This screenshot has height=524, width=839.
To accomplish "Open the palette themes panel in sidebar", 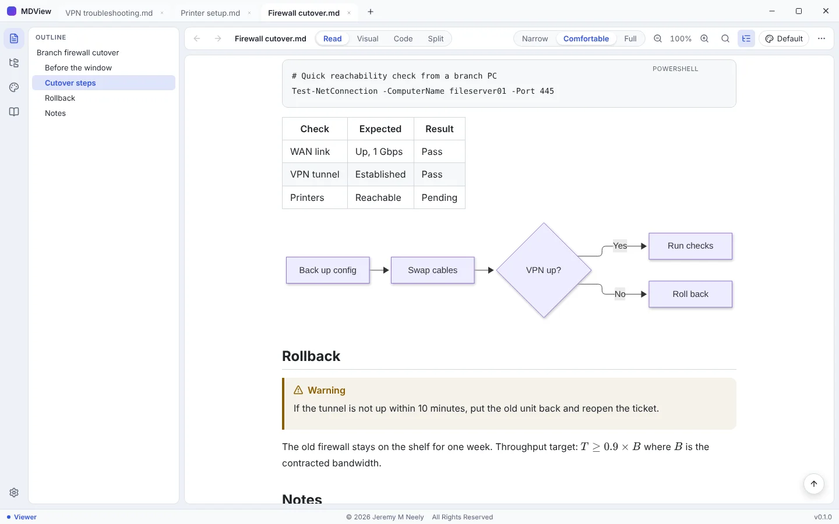I will (14, 87).
